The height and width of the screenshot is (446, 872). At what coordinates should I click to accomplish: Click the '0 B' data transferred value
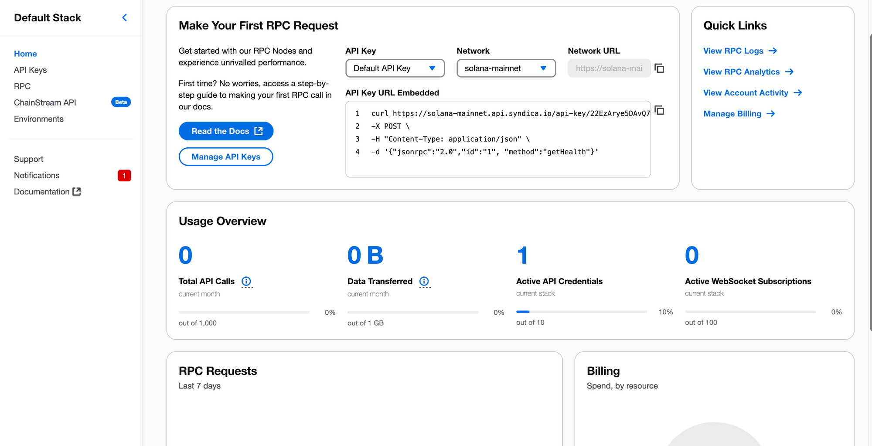[x=365, y=255]
